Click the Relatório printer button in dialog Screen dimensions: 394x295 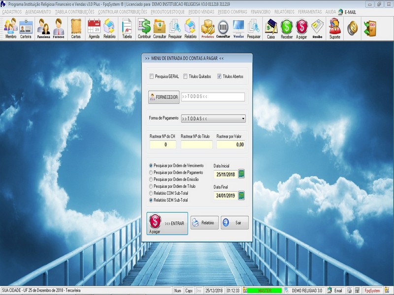204,223
